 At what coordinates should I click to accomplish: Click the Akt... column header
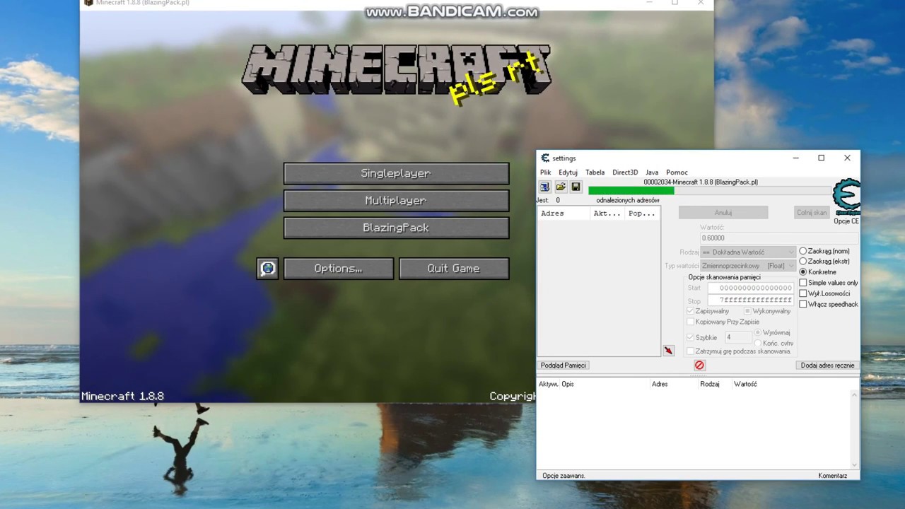pos(607,213)
